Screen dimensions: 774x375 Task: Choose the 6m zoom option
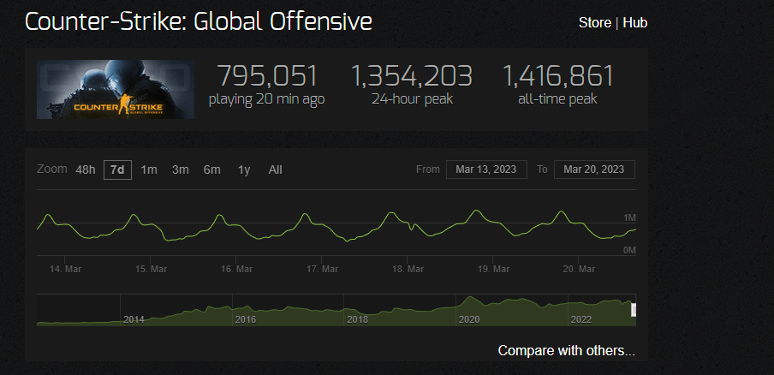click(x=211, y=170)
